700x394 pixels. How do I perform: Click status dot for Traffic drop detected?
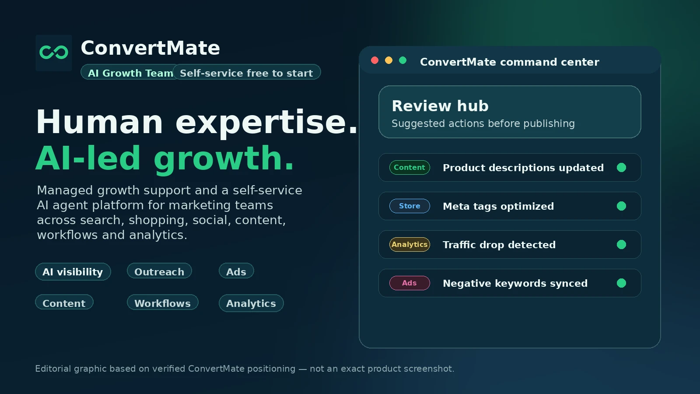pyautogui.click(x=621, y=244)
